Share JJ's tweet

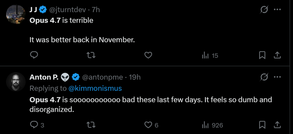click(277, 55)
